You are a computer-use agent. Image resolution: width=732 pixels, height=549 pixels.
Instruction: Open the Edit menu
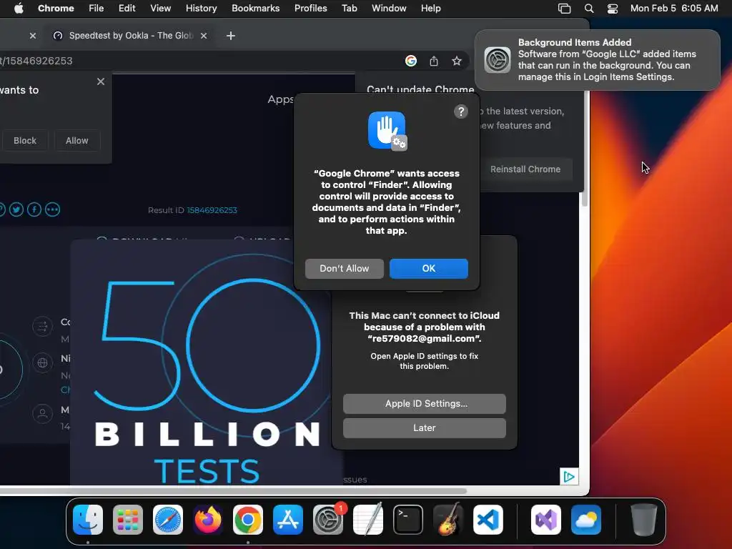pos(127,9)
